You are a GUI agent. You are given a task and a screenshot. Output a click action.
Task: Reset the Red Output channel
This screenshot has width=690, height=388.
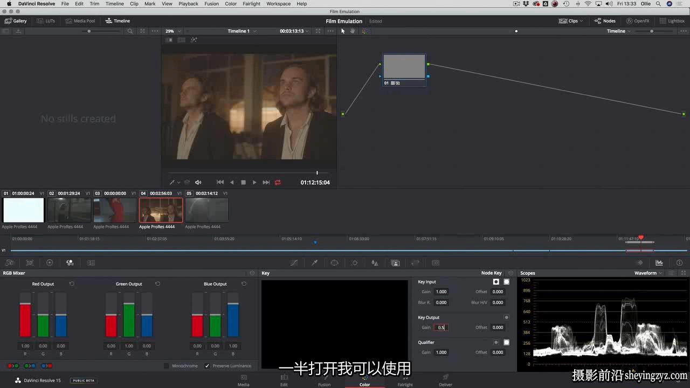tap(72, 284)
